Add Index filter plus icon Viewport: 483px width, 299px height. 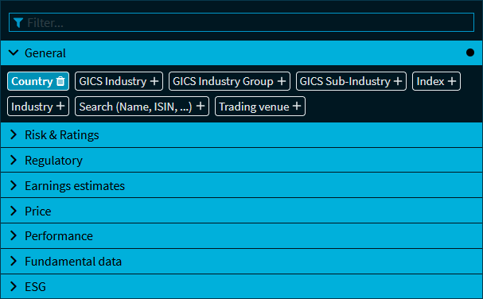(x=452, y=81)
